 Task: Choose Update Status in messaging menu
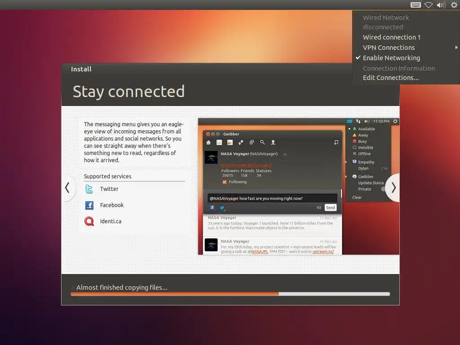point(371,183)
